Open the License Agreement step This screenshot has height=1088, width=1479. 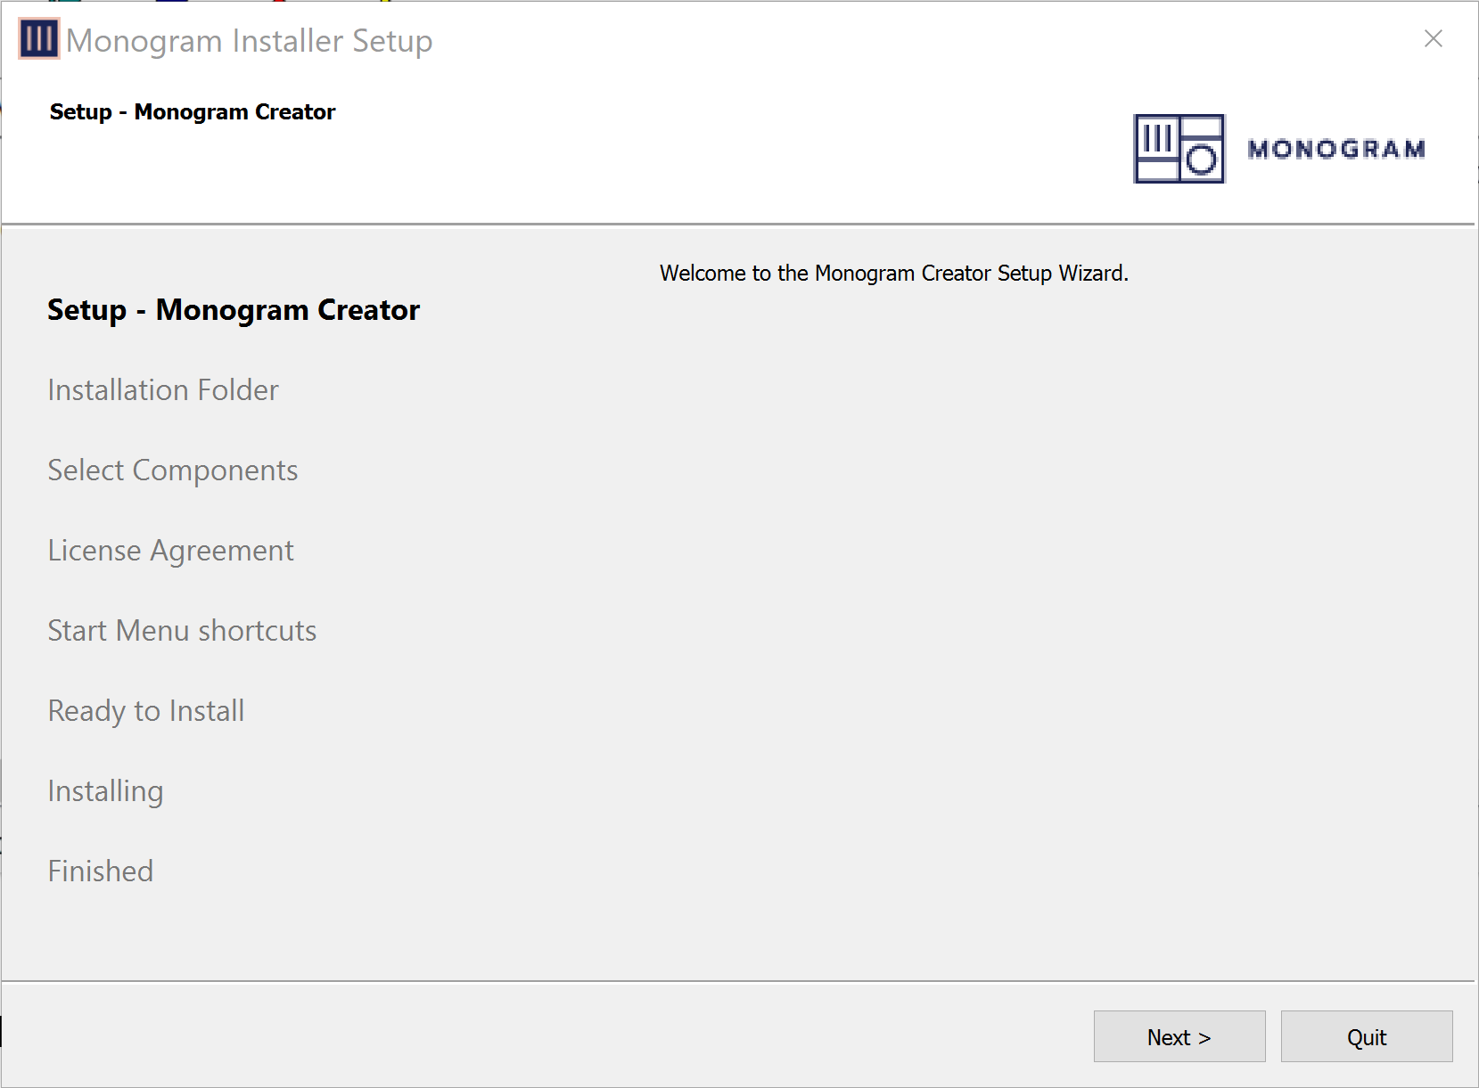[x=170, y=551]
